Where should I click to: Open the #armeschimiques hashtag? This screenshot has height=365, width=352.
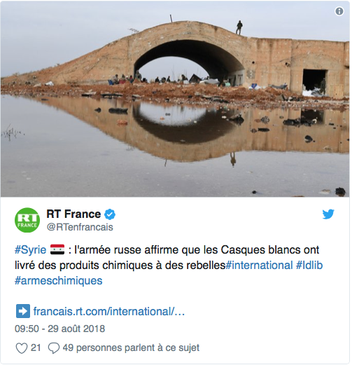click(59, 281)
